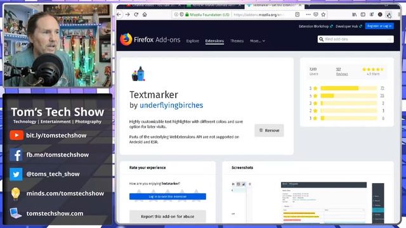This screenshot has width=406, height=228.
Task: Go back using the browser back arrow
Action: [119, 15]
